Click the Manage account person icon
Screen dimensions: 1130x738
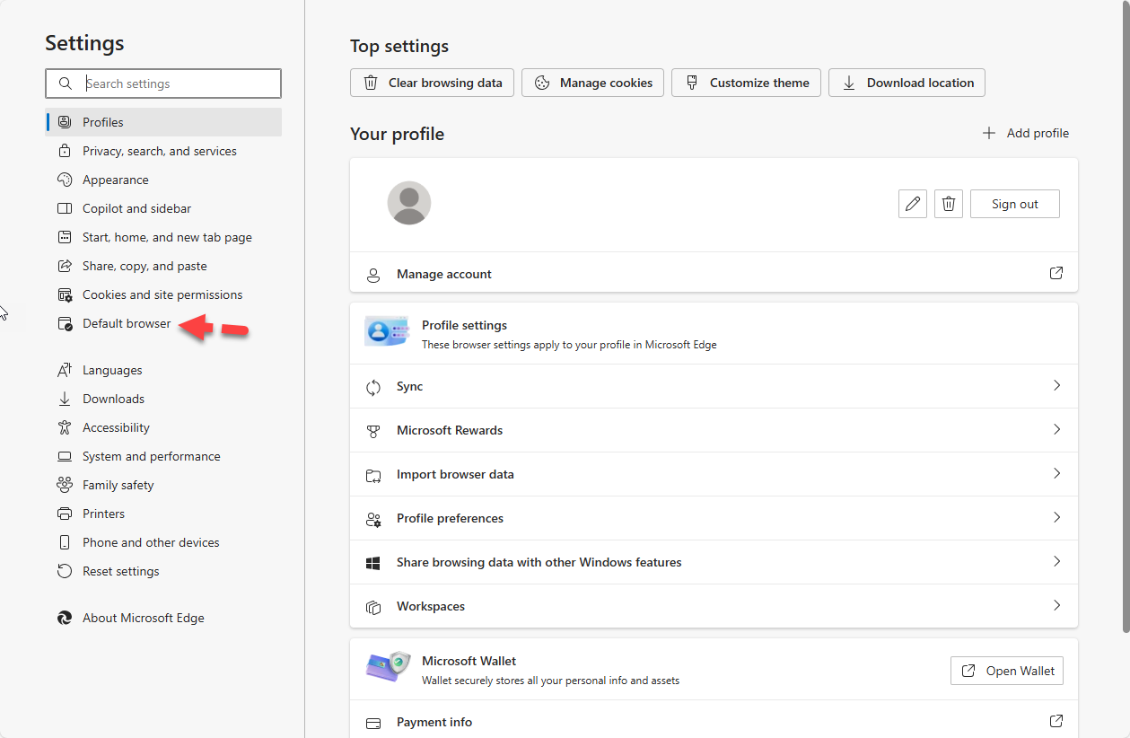click(373, 275)
